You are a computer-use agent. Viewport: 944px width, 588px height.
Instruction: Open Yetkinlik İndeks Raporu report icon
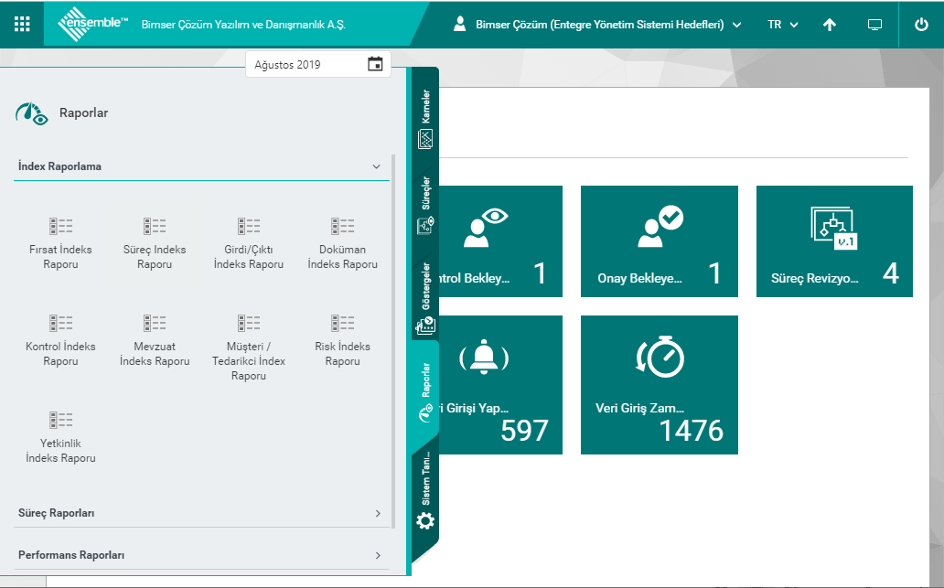point(60,420)
